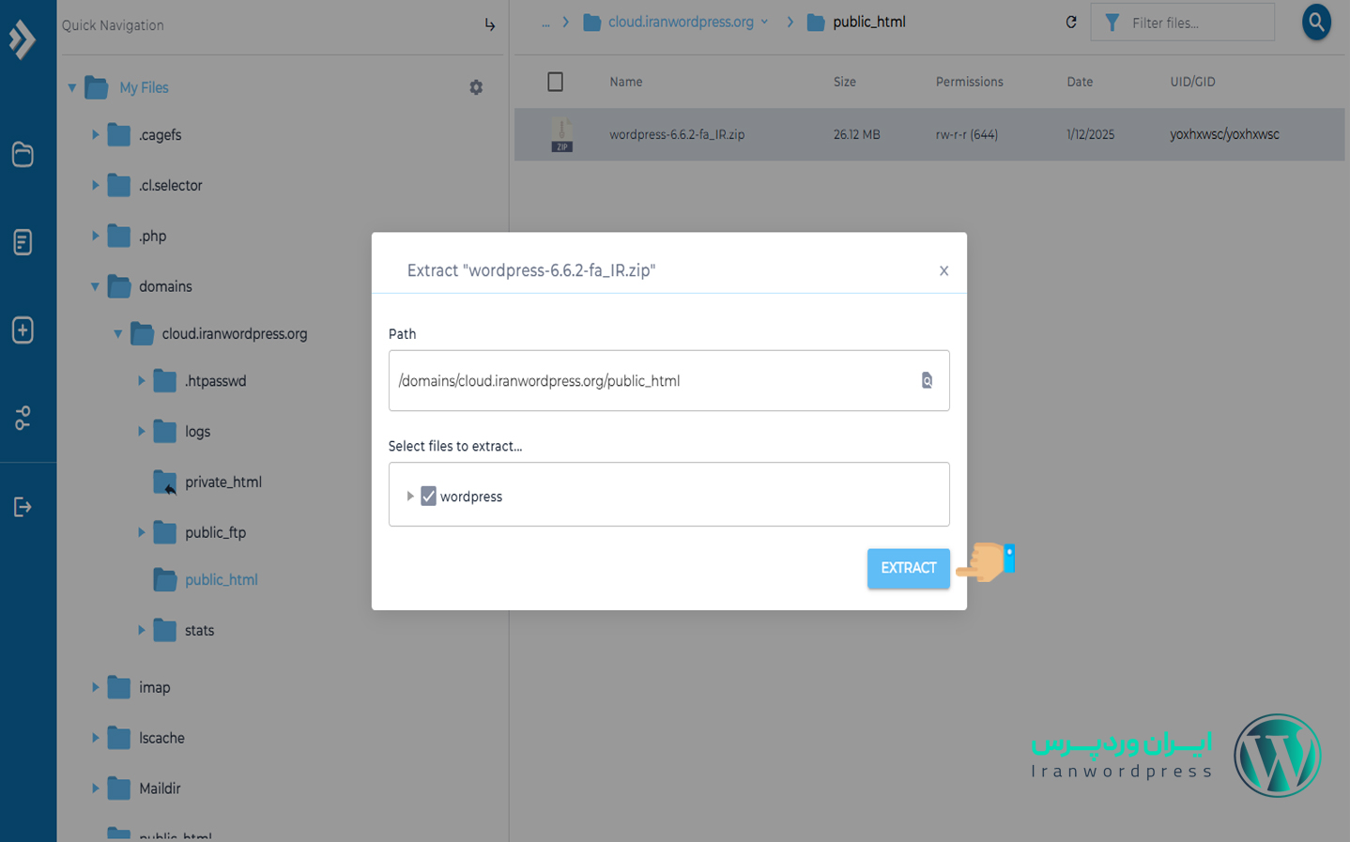Click the rw-r-r (644) permissions cell
The width and height of the screenshot is (1350, 842).
coord(966,134)
